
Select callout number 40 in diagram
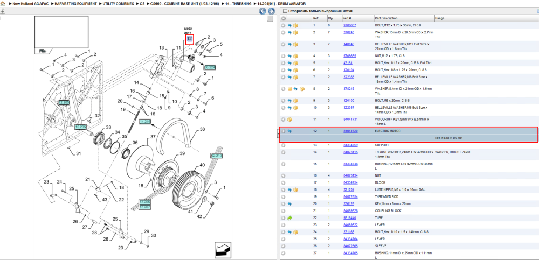click(x=202, y=165)
